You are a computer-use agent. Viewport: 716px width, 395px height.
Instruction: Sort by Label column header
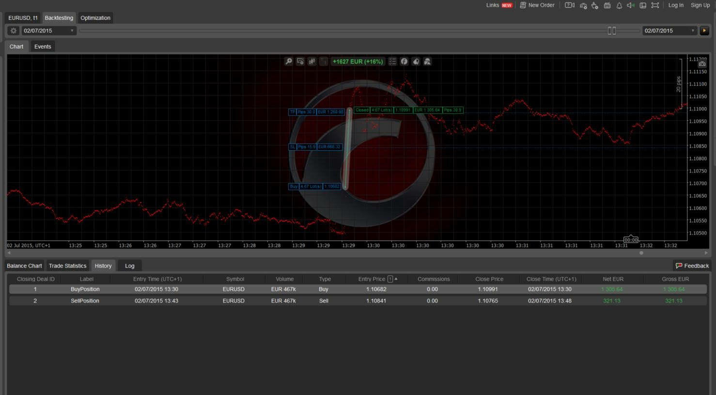(x=87, y=279)
